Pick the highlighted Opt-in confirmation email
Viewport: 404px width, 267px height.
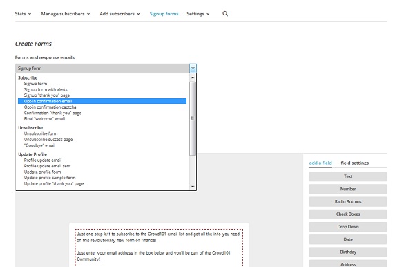click(102, 101)
